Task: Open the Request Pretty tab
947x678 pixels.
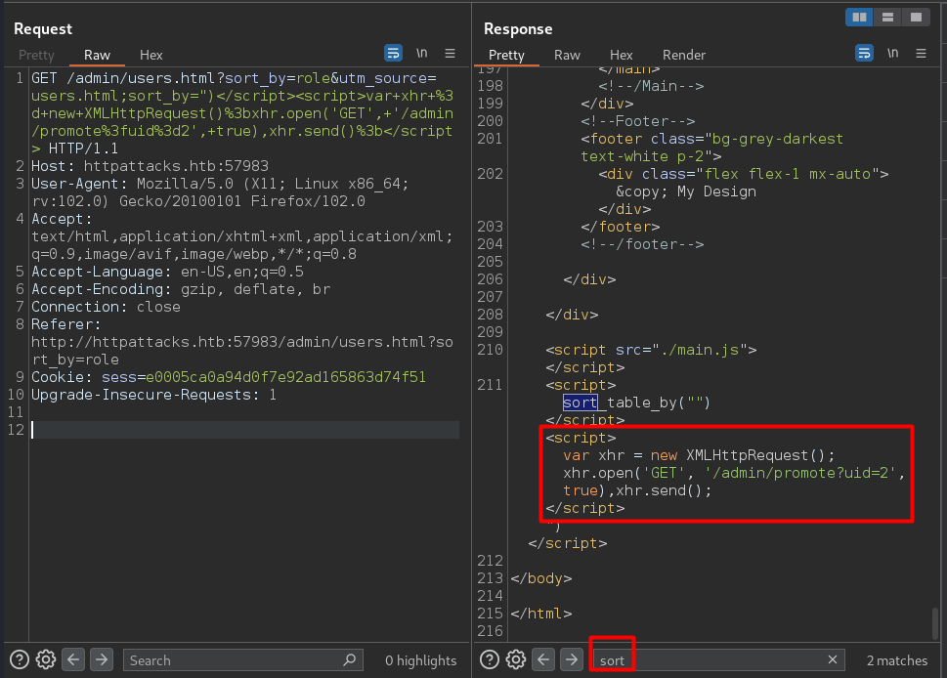Action: (x=36, y=55)
